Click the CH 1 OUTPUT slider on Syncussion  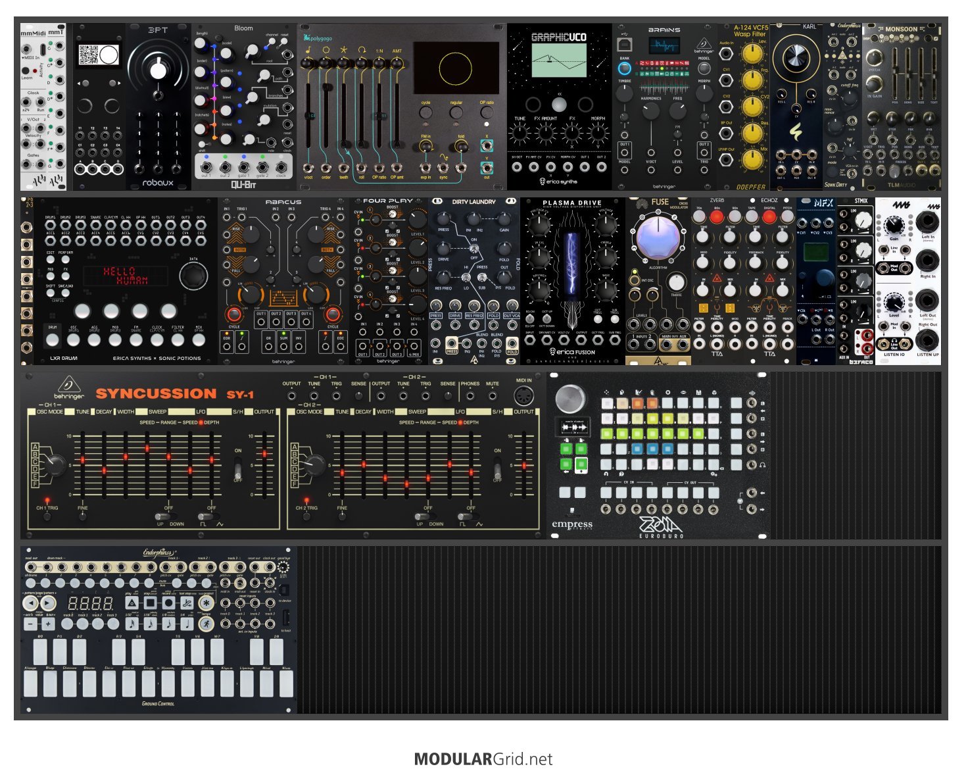pos(264,464)
